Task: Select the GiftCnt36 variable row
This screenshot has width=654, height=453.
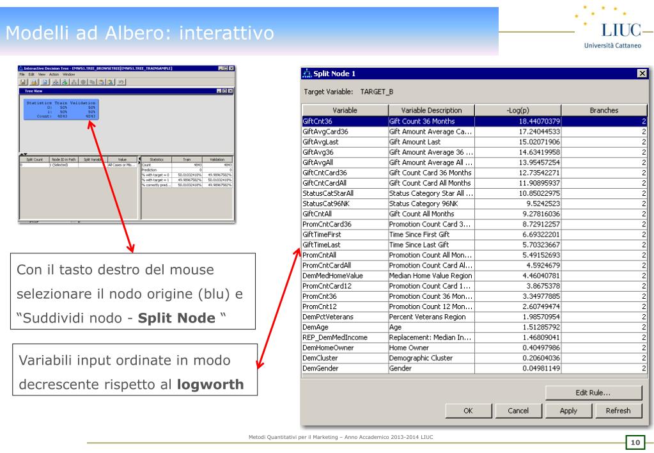Action: tap(474, 121)
